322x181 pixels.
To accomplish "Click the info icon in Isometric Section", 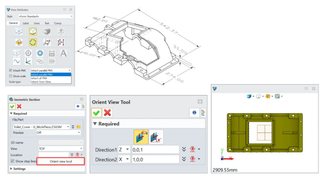I will (x=78, y=106).
